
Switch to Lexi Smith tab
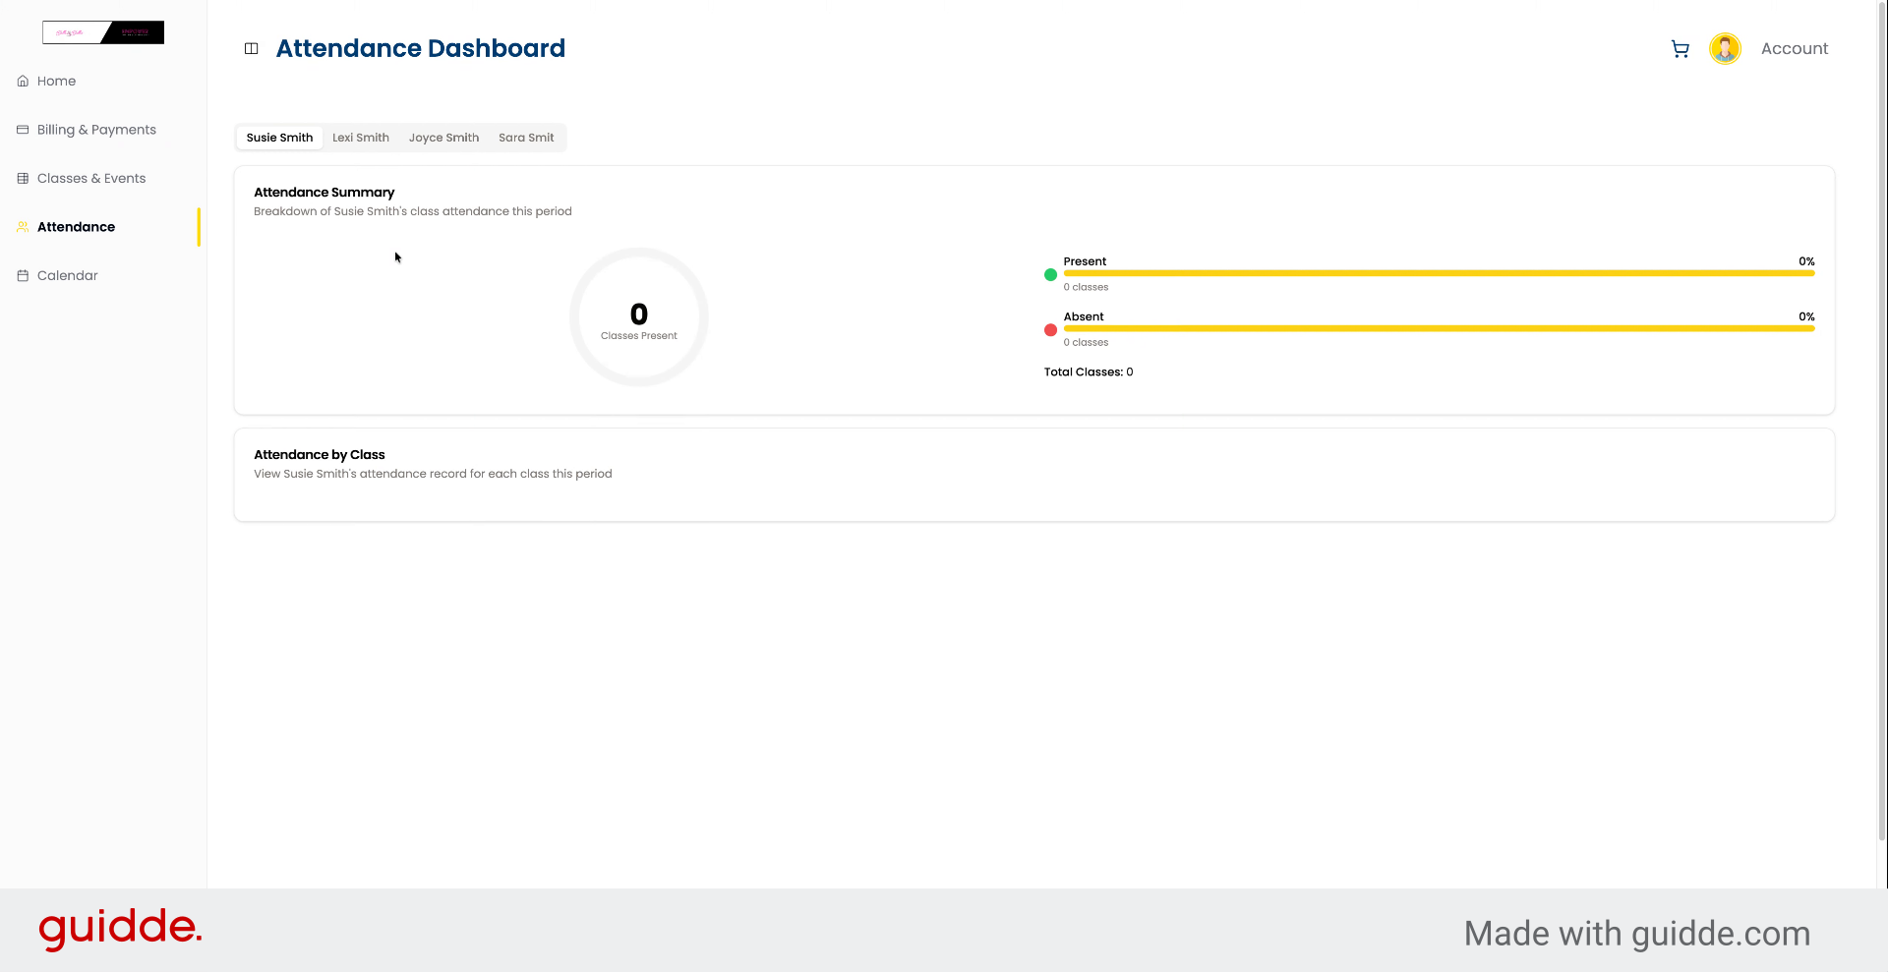click(x=361, y=138)
